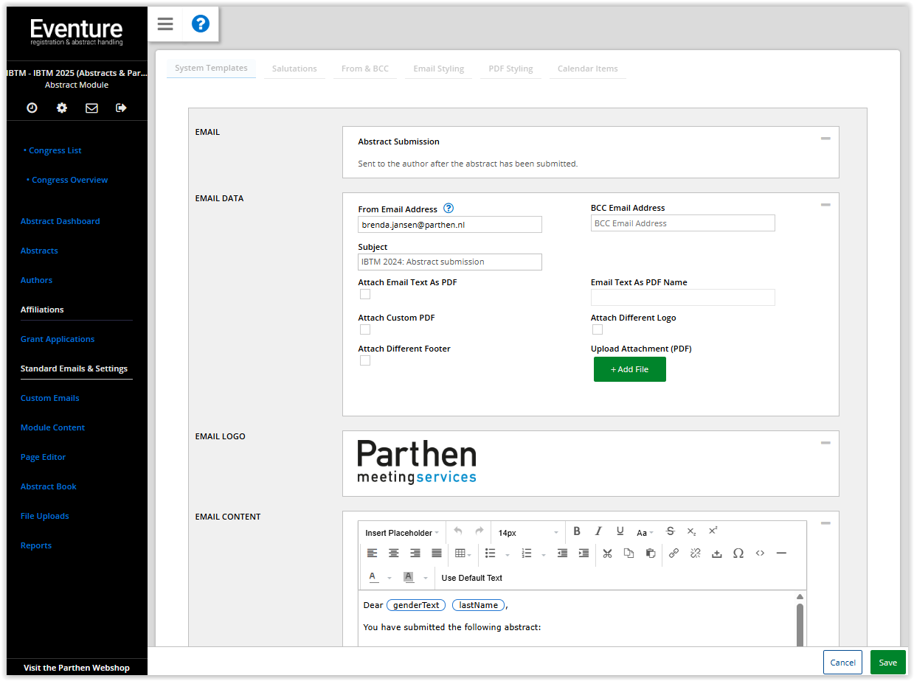This screenshot has width=914, height=681.
Task: Center align text in email editor
Action: coord(394,553)
